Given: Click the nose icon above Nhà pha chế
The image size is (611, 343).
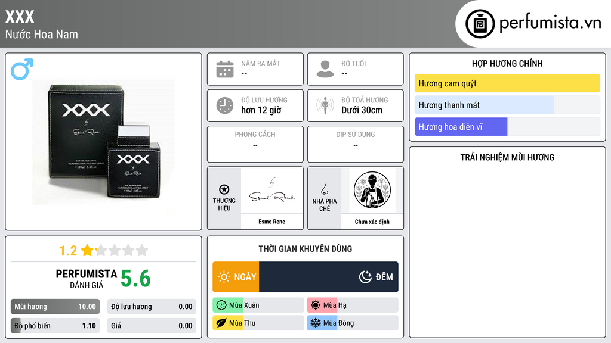Looking at the screenshot, I should click(x=324, y=189).
